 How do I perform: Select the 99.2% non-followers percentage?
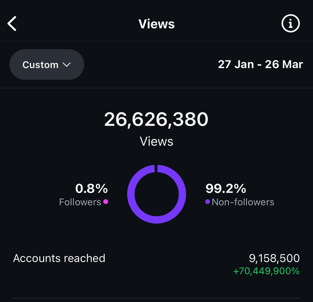click(x=225, y=189)
